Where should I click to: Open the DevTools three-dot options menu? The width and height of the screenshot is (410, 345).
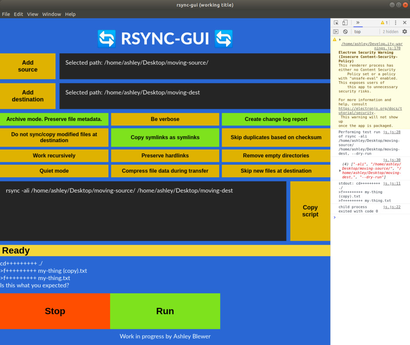point(395,23)
